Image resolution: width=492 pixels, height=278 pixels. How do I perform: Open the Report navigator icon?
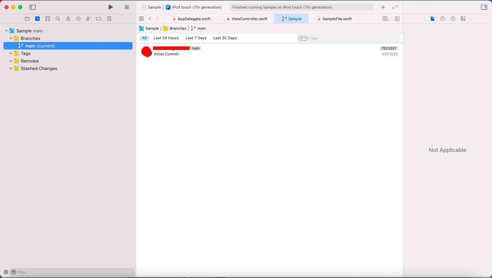tap(109, 19)
